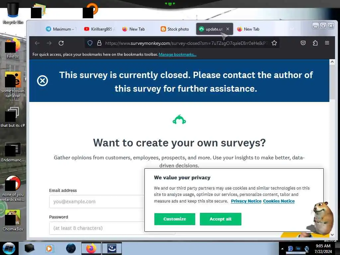Click the network tray icon
The image size is (340, 255).
[x=298, y=249]
